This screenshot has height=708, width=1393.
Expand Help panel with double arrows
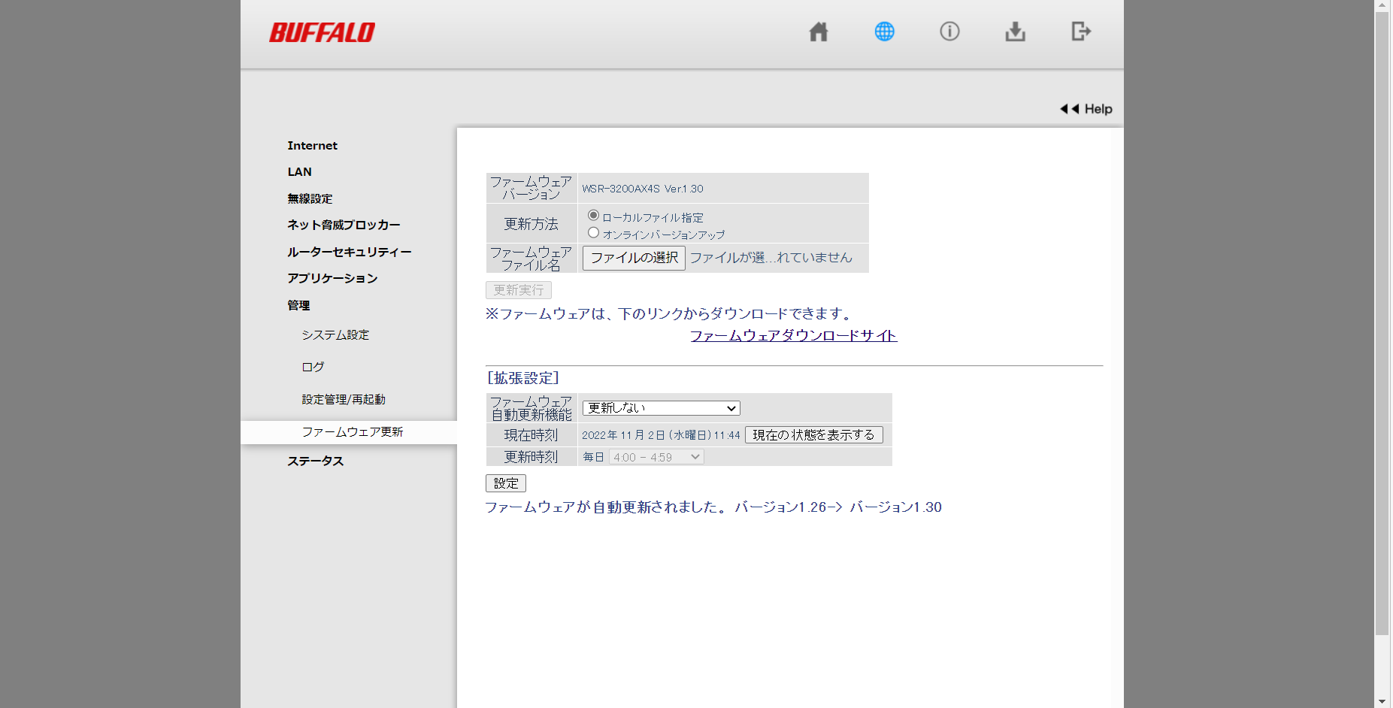(1086, 109)
